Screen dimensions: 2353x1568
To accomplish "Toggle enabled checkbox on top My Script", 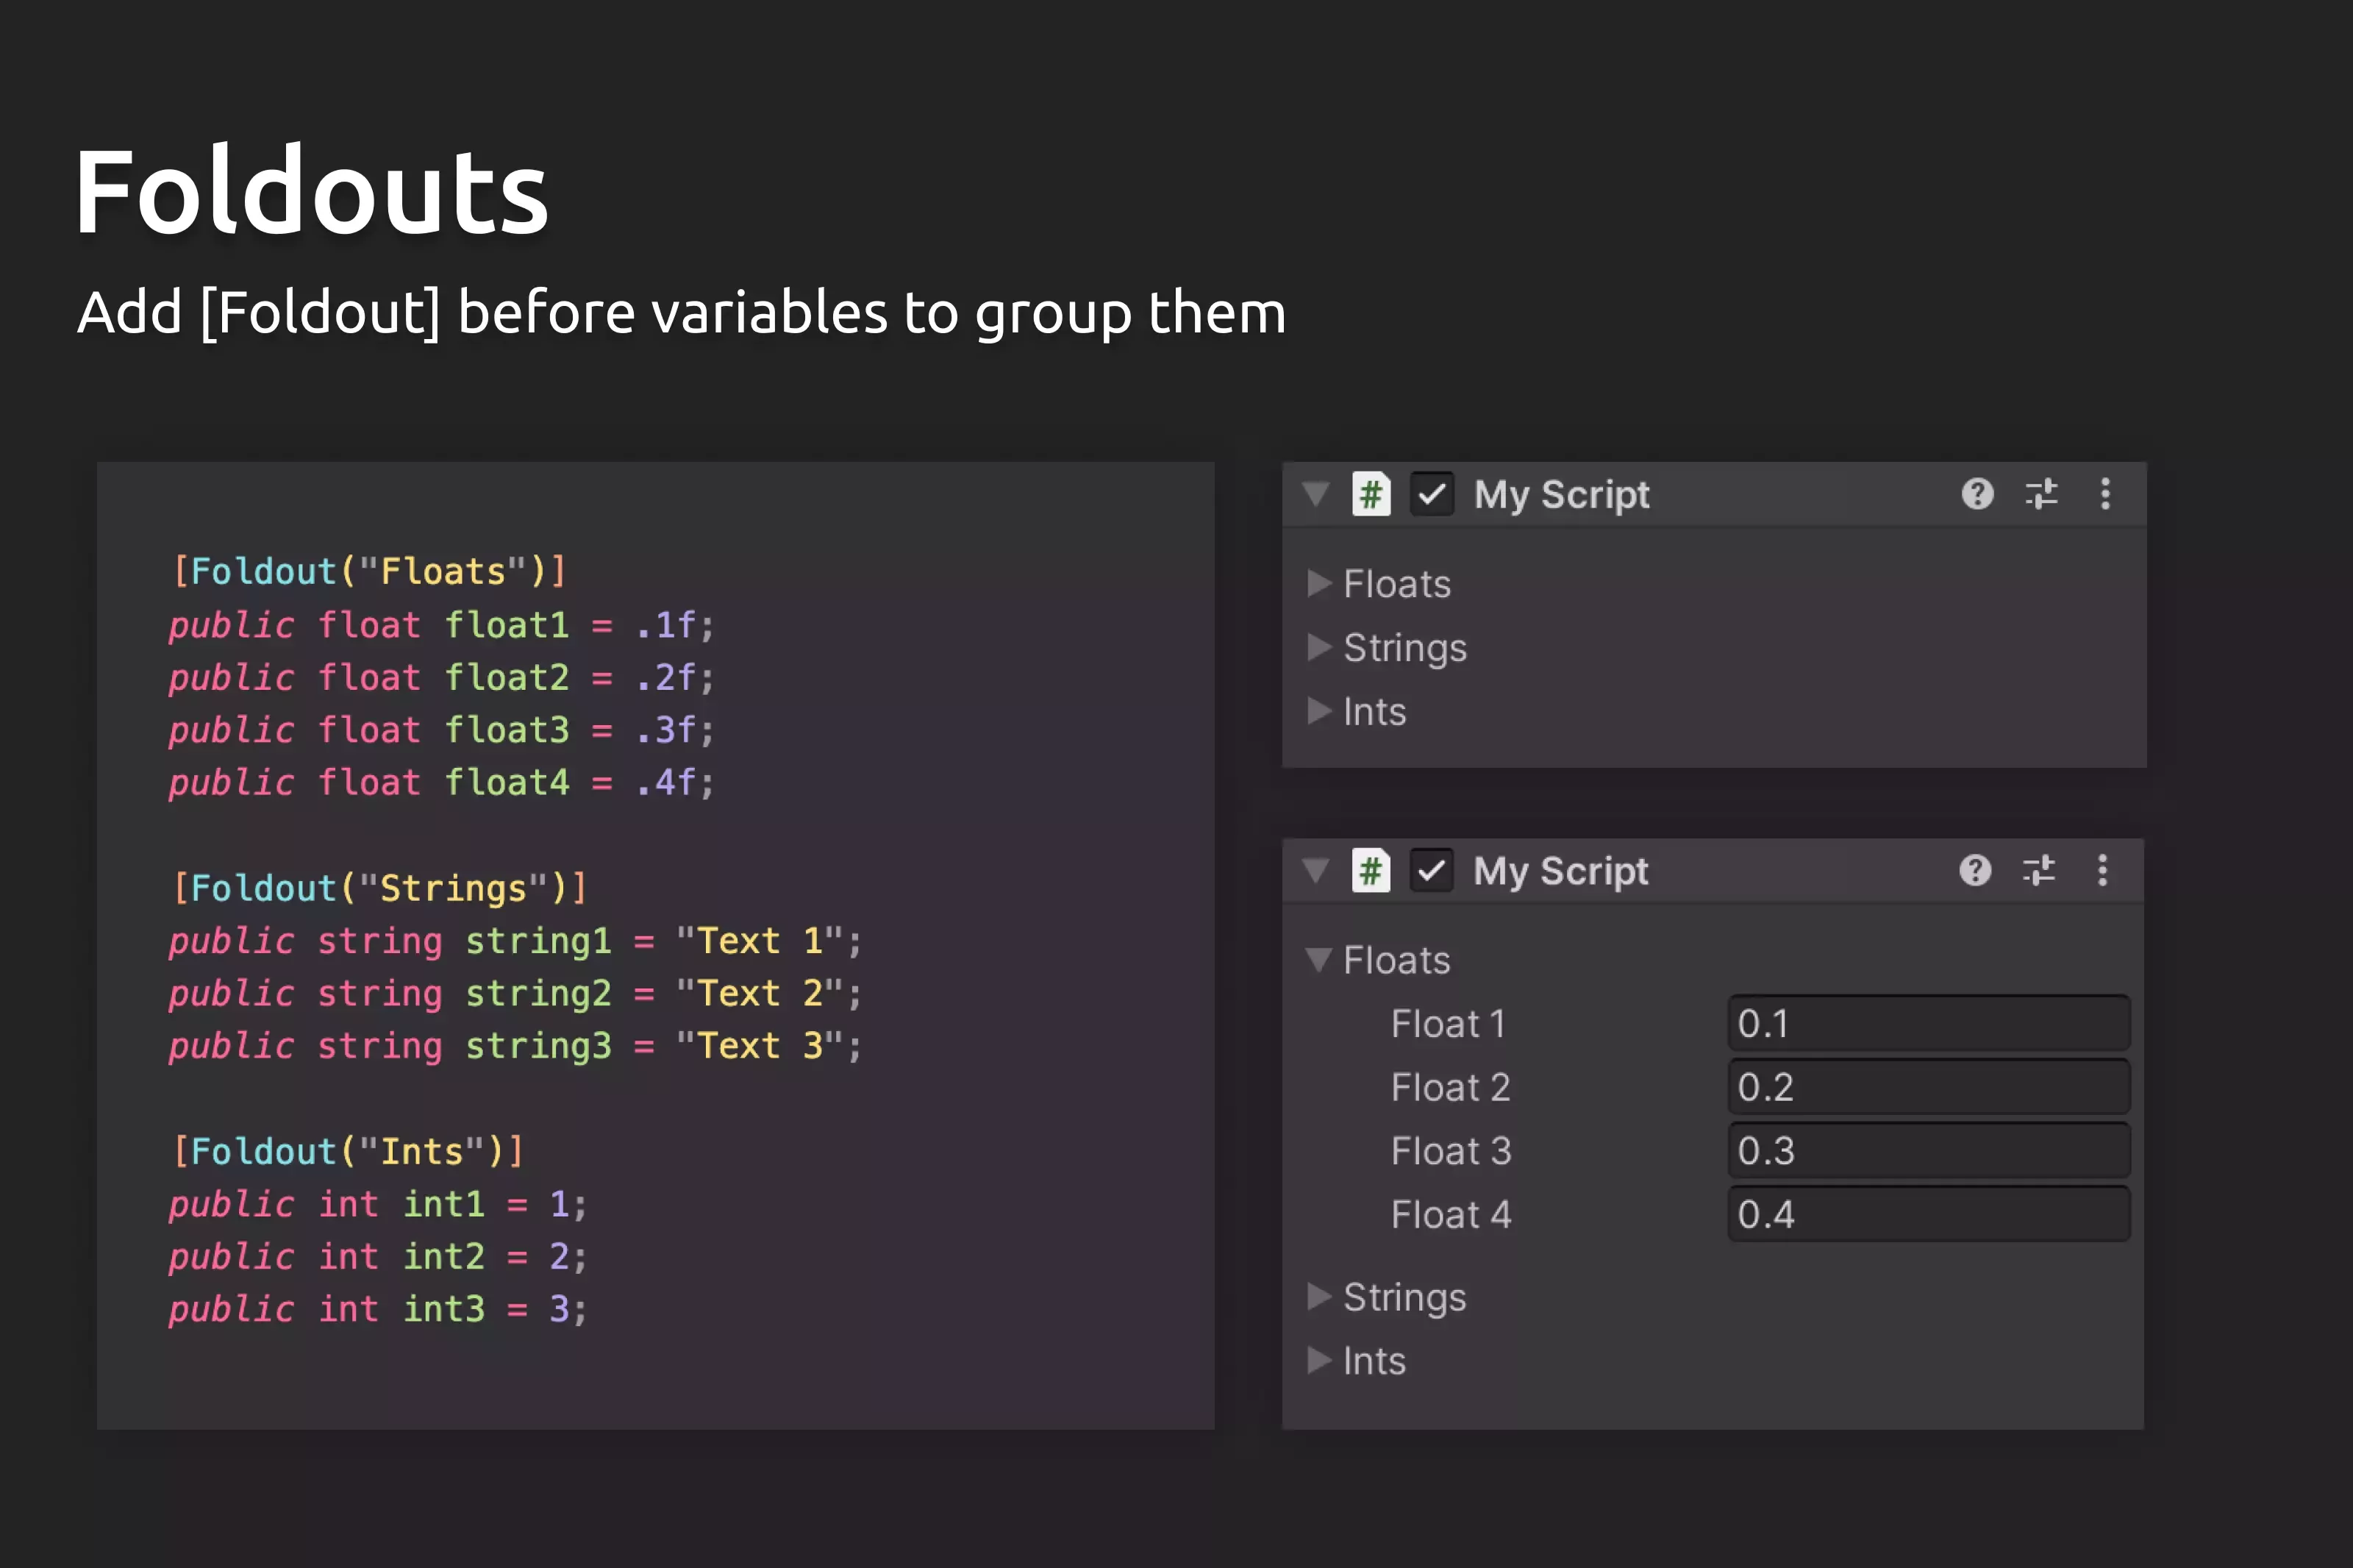I will point(1432,494).
